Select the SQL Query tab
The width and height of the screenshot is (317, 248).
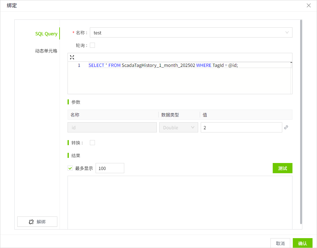(x=46, y=34)
